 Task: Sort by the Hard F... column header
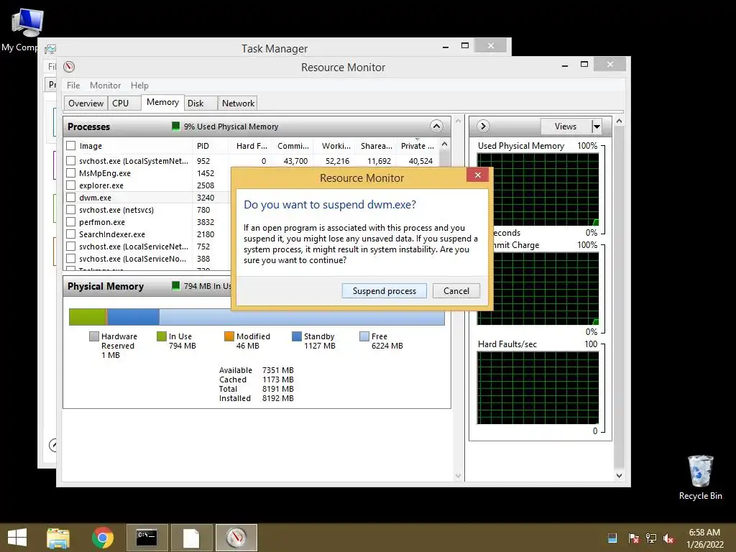coord(249,146)
